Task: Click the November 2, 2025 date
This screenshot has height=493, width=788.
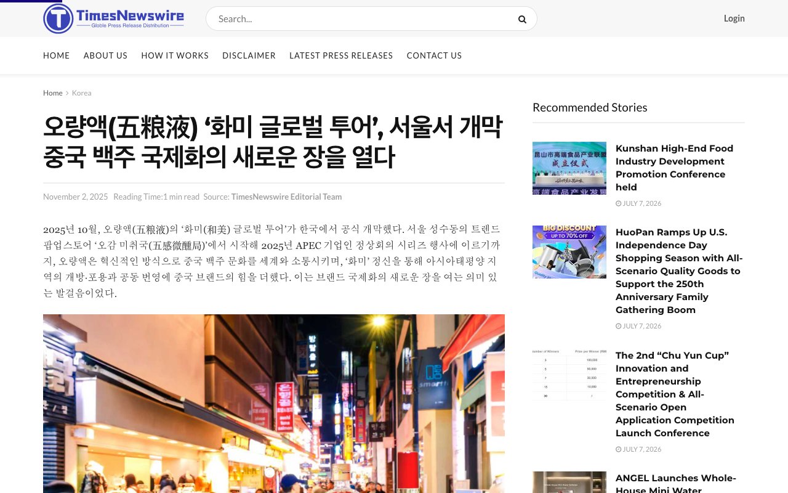Action: (x=75, y=197)
